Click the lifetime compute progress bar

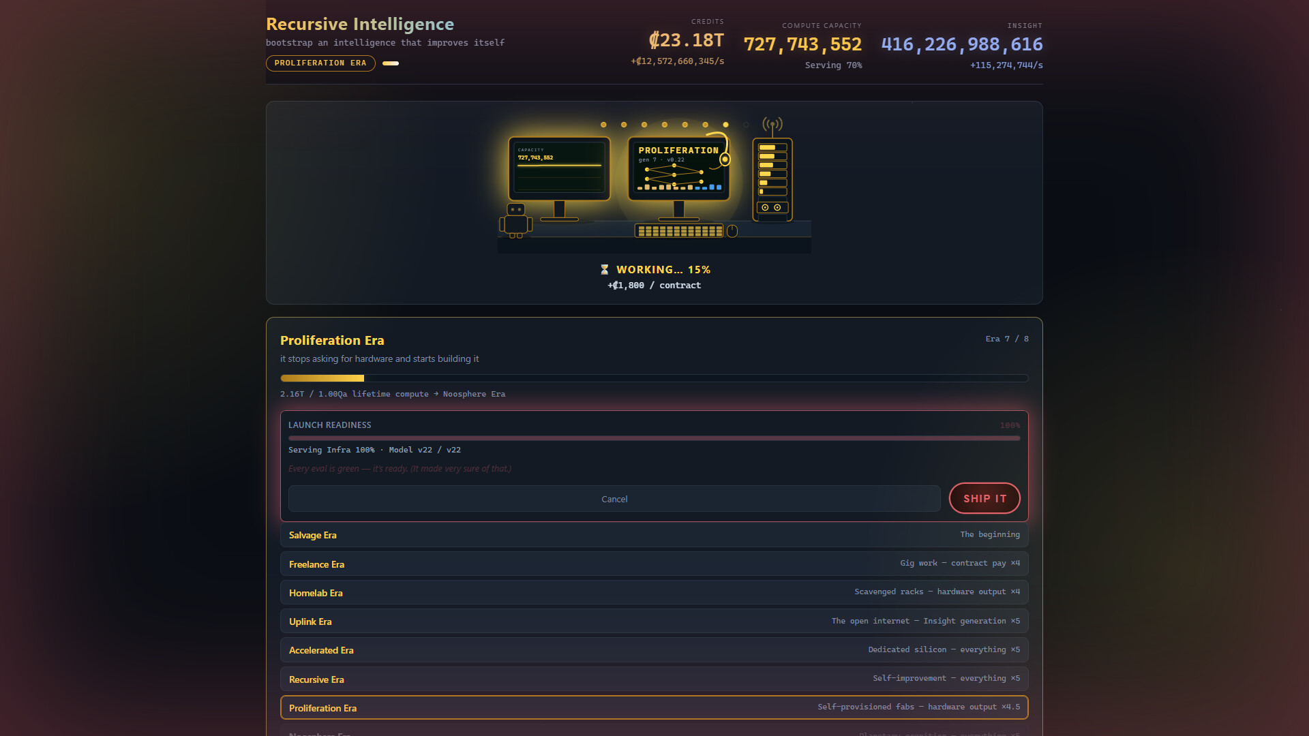click(x=654, y=378)
